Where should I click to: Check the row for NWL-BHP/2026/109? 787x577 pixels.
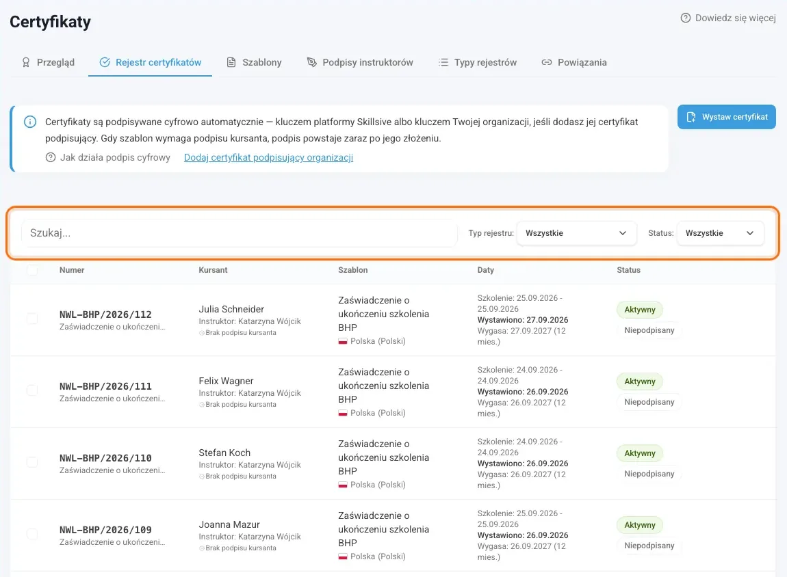[32, 534]
